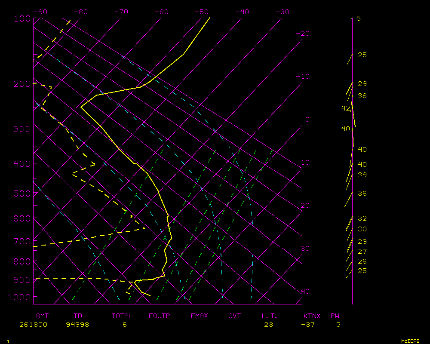This screenshot has height=344, width=430.
Task: Click the EQUIP header label
Action: click(x=160, y=316)
